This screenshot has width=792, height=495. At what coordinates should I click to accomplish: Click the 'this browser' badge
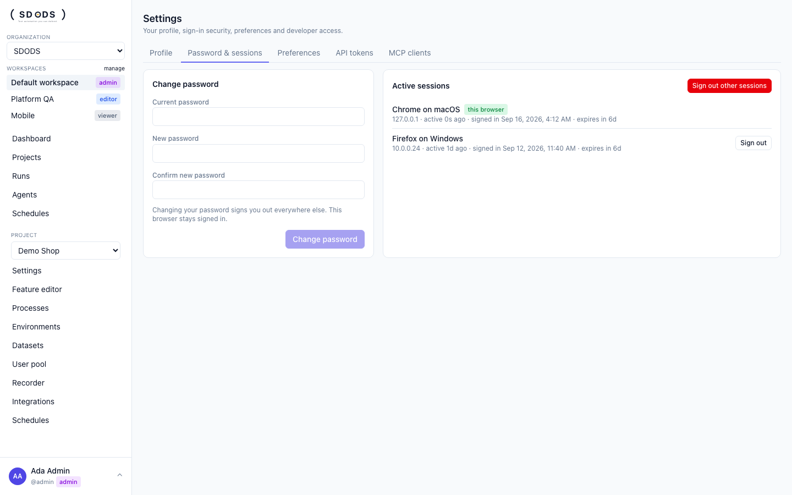pos(486,109)
